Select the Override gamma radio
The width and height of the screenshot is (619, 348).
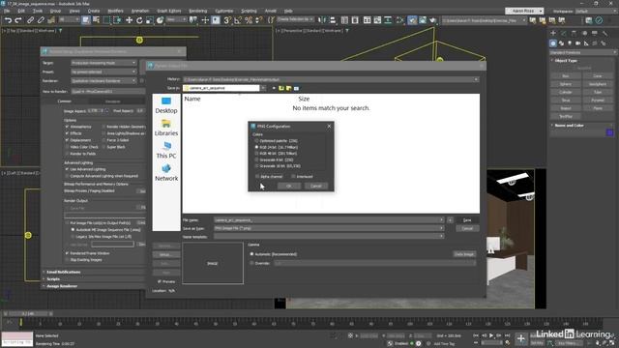click(x=251, y=263)
